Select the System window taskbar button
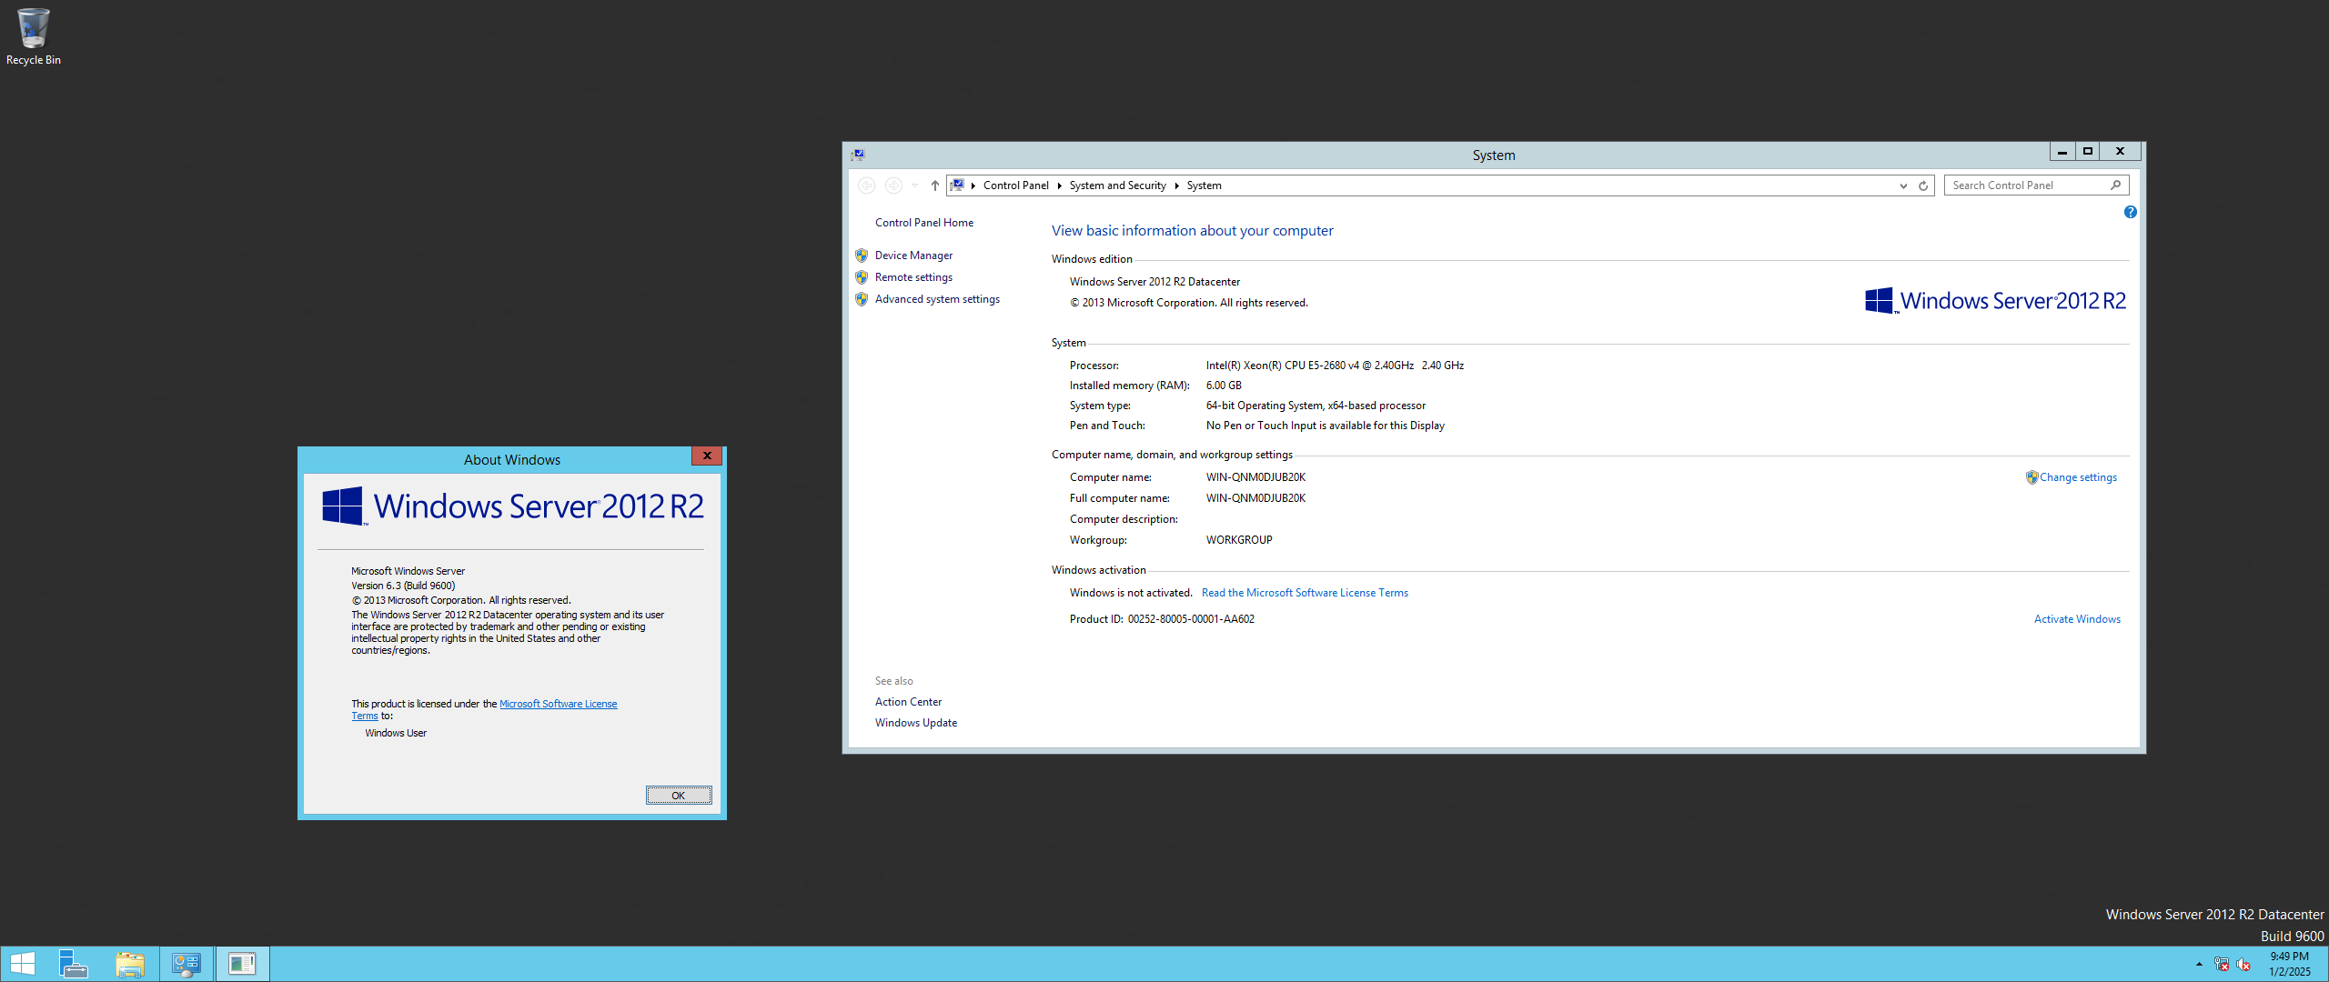 click(187, 964)
